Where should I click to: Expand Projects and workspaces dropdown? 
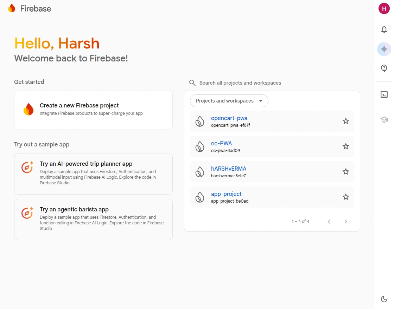[229, 101]
